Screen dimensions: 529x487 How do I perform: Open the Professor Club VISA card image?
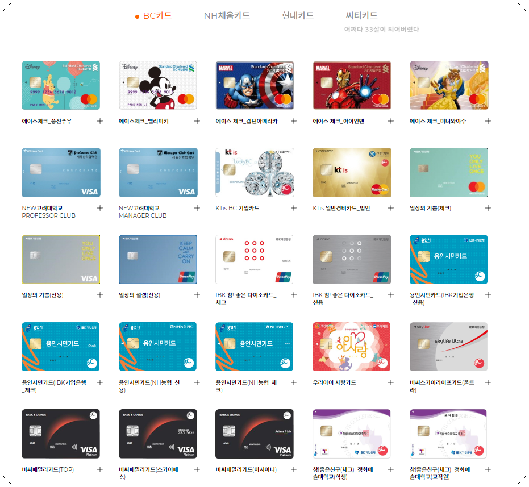point(61,172)
